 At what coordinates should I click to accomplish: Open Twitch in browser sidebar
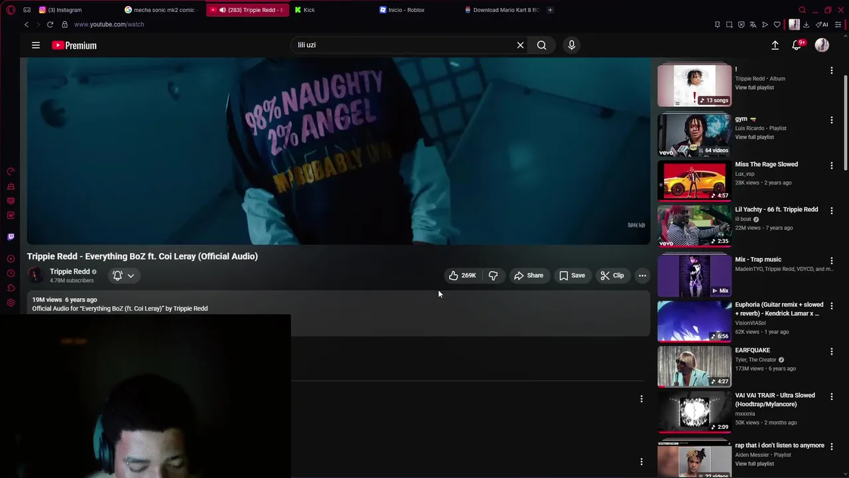[11, 236]
